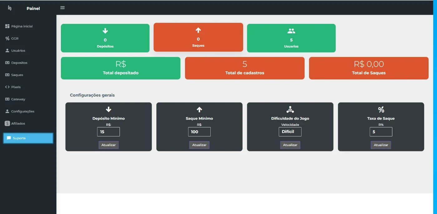Click the Total de Saques card

[x=369, y=68]
